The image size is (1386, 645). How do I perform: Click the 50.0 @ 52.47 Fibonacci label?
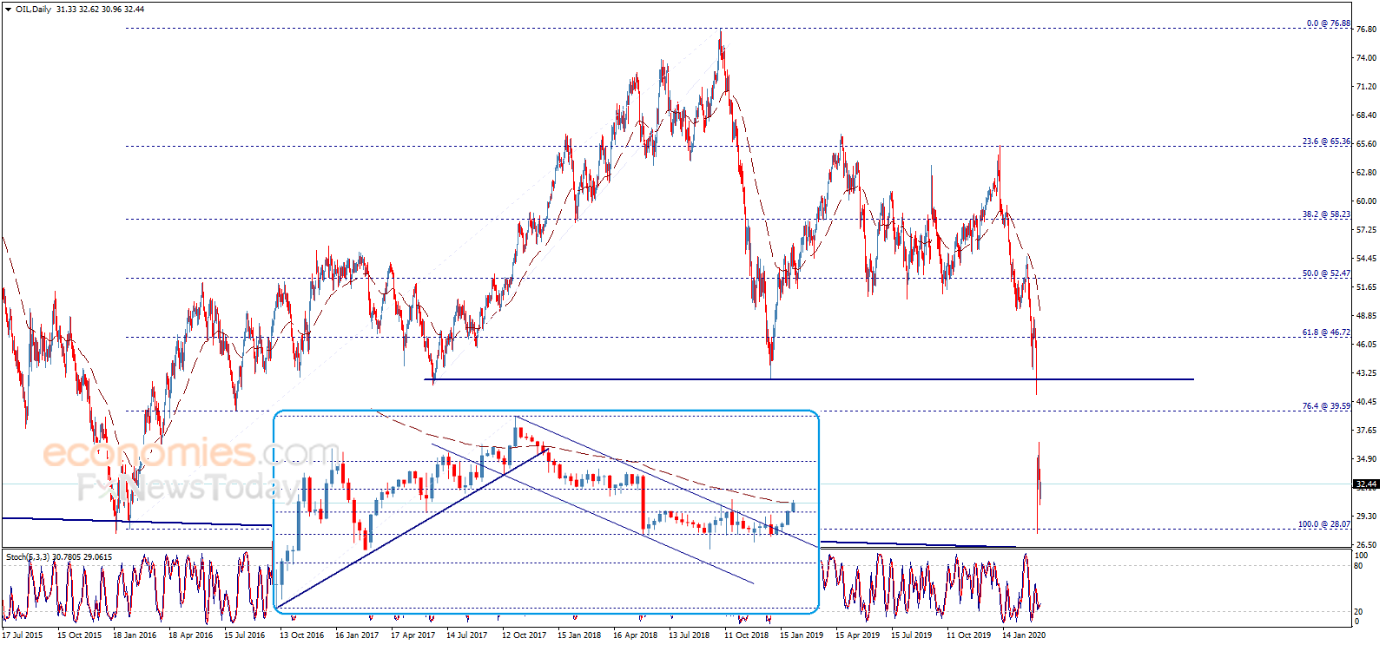pos(1326,273)
